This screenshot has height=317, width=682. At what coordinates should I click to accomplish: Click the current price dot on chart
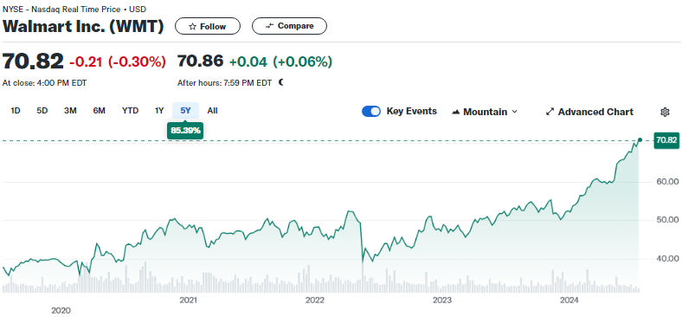click(640, 140)
